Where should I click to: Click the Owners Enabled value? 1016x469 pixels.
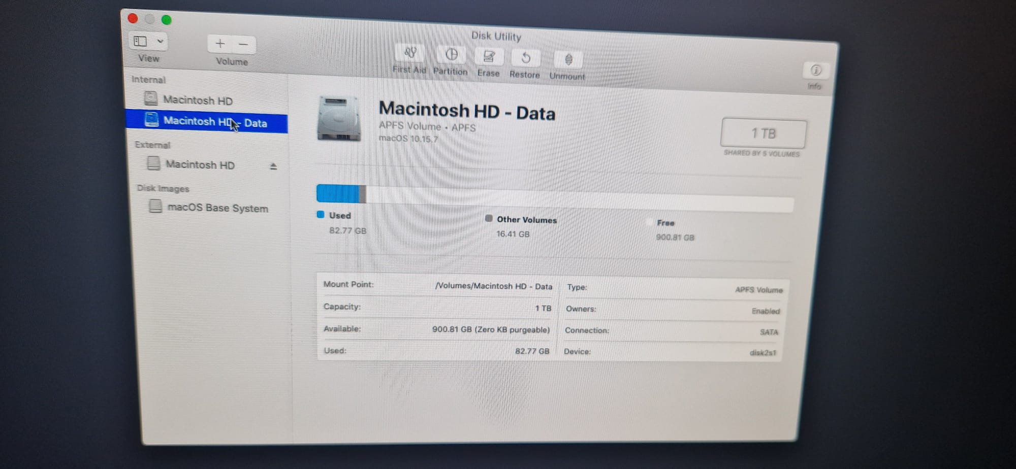(766, 311)
